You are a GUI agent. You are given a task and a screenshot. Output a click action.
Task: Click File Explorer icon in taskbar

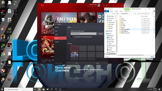[x=39, y=89]
